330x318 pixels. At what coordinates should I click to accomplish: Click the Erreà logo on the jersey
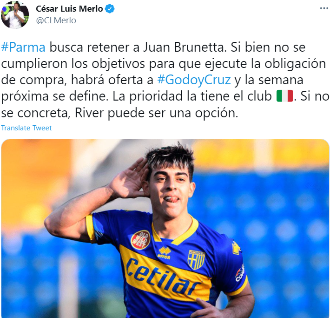pyautogui.click(x=165, y=253)
